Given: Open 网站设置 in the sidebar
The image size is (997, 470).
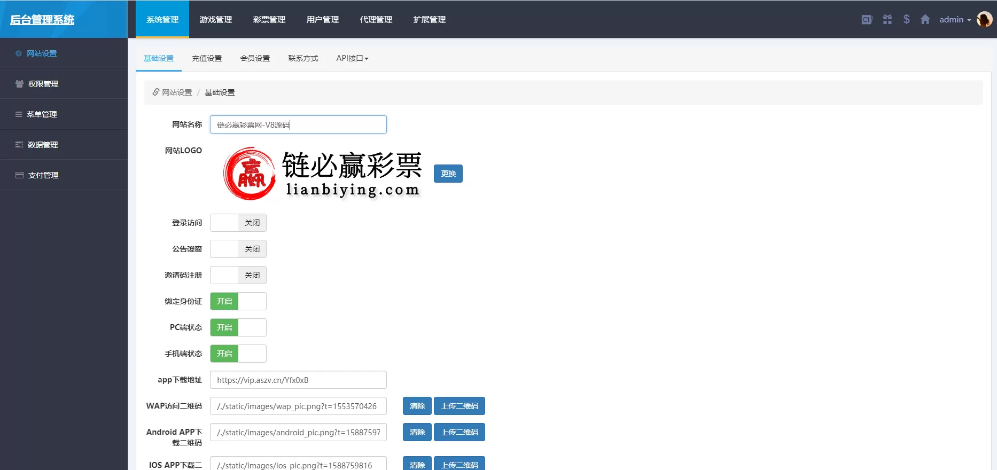Looking at the screenshot, I should (x=64, y=53).
